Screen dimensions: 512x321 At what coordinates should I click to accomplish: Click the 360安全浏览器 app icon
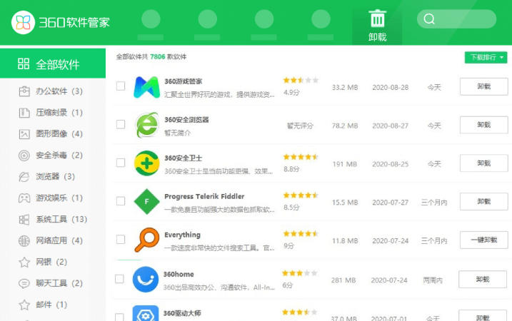tap(146, 125)
